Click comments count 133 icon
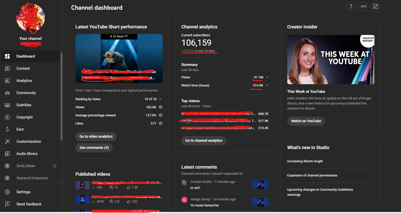 111,202
